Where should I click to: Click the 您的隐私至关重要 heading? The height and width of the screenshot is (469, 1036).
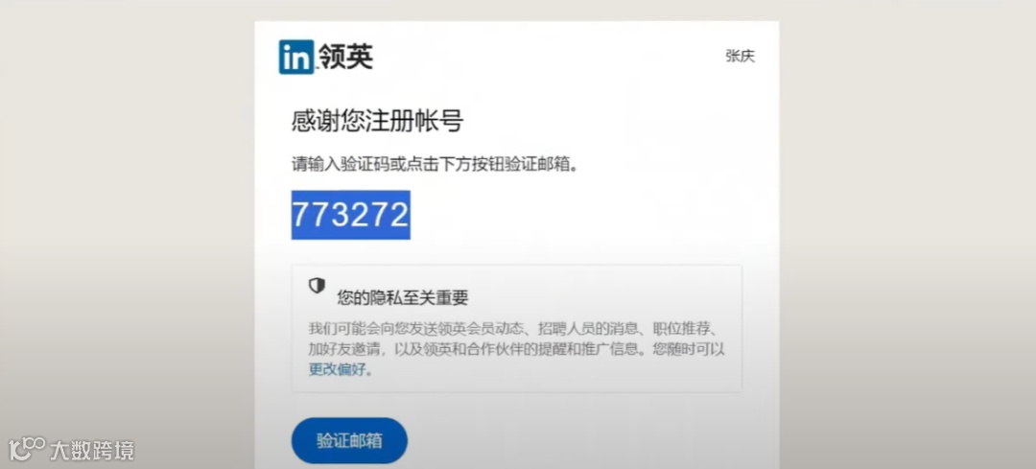point(402,298)
